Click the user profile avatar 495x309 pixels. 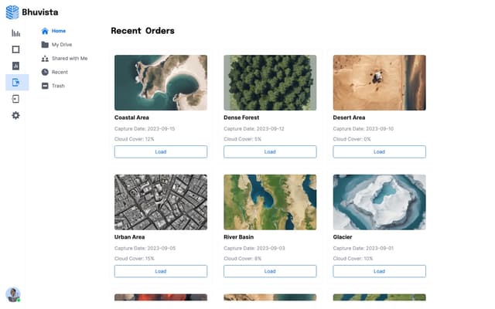[13, 294]
